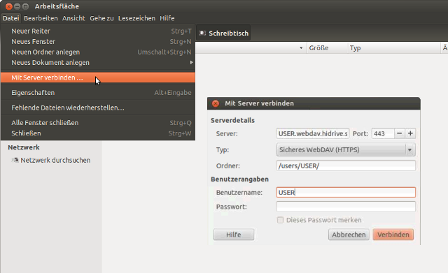
Task: Open the Bearbeiten menu
Action: point(41,18)
